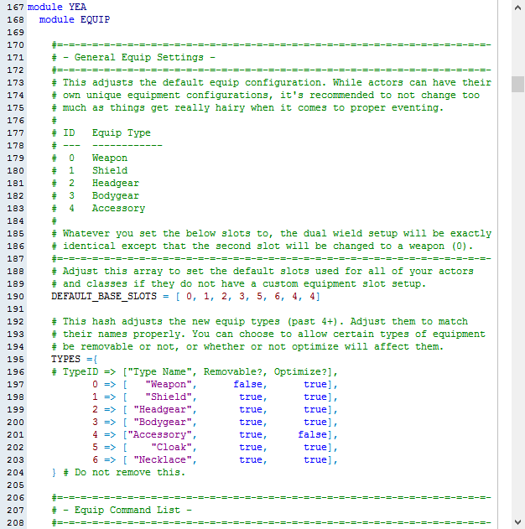525x529 pixels.
Task: Click the "4 Accessory" comment on line 183
Action: [x=98, y=208]
